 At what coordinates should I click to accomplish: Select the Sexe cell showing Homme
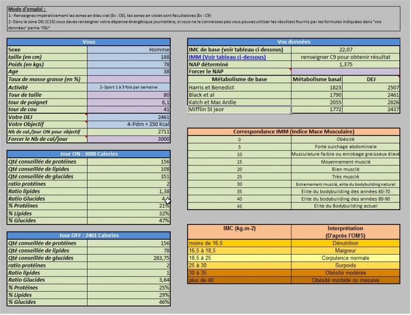coord(129,50)
